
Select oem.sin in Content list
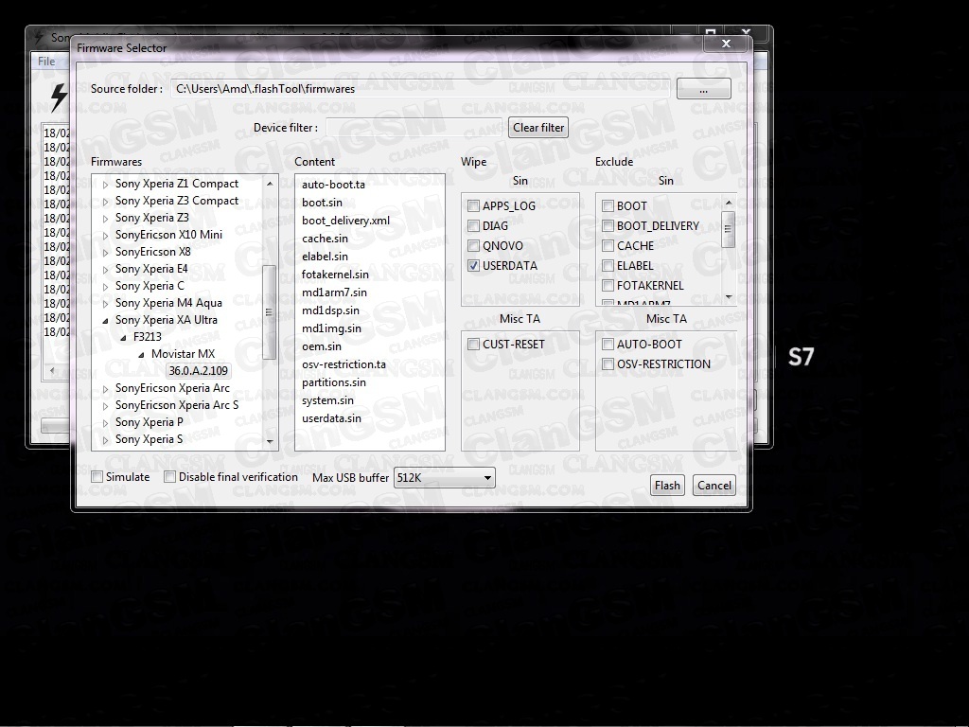[x=322, y=346]
